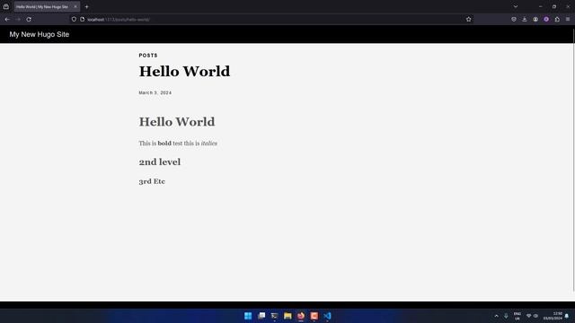The height and width of the screenshot is (323, 575).
Task: Click the purple extension icon in toolbar
Action: [x=546, y=20]
